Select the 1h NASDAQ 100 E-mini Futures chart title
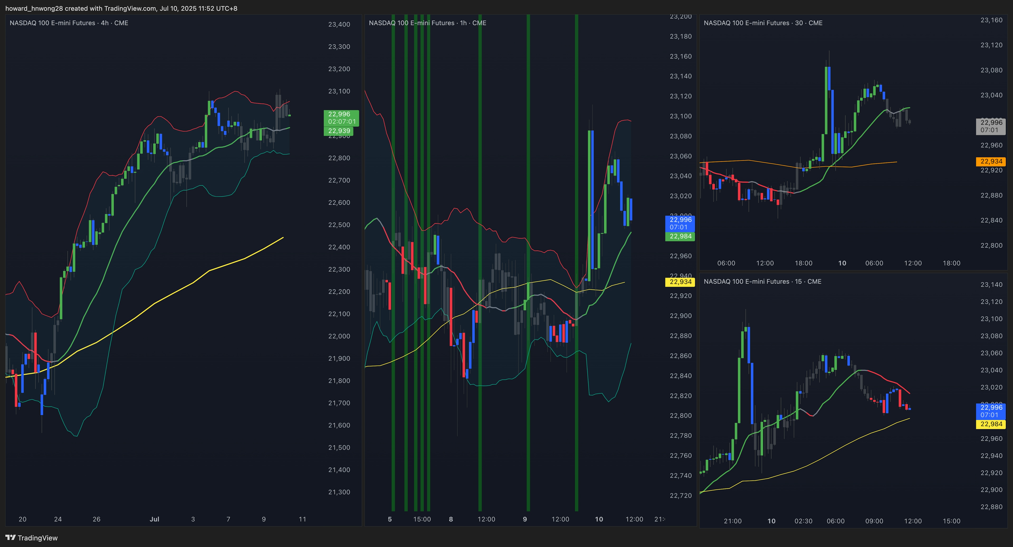The width and height of the screenshot is (1013, 547). pos(427,23)
